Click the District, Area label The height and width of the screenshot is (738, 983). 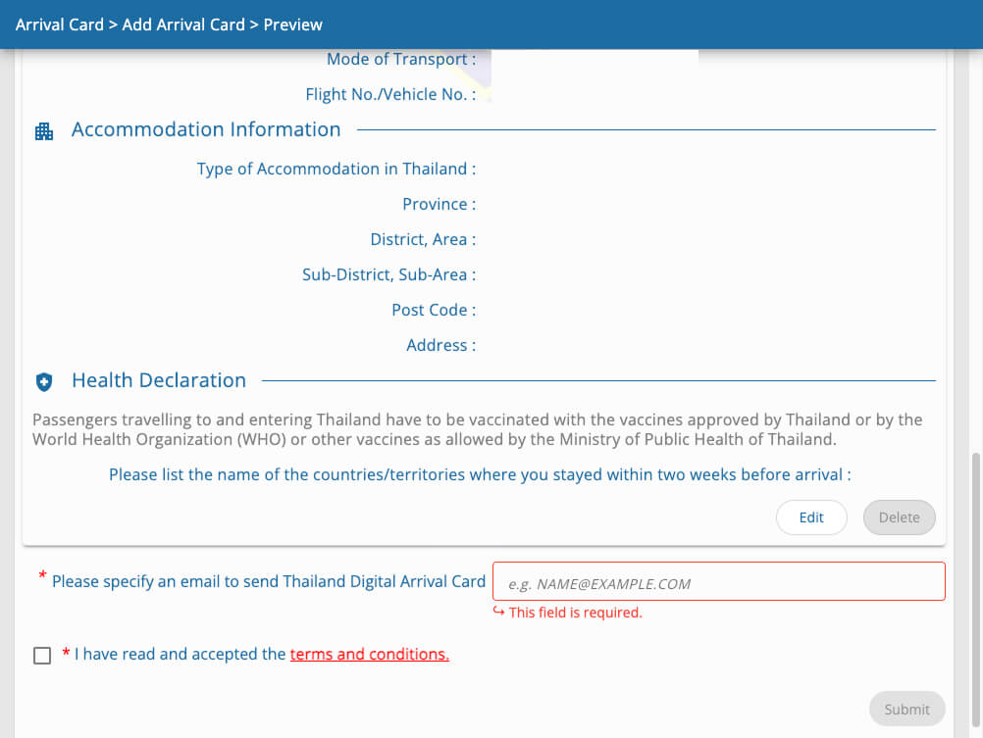(x=423, y=239)
